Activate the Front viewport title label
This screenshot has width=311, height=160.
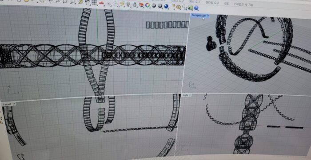click(x=7, y=104)
